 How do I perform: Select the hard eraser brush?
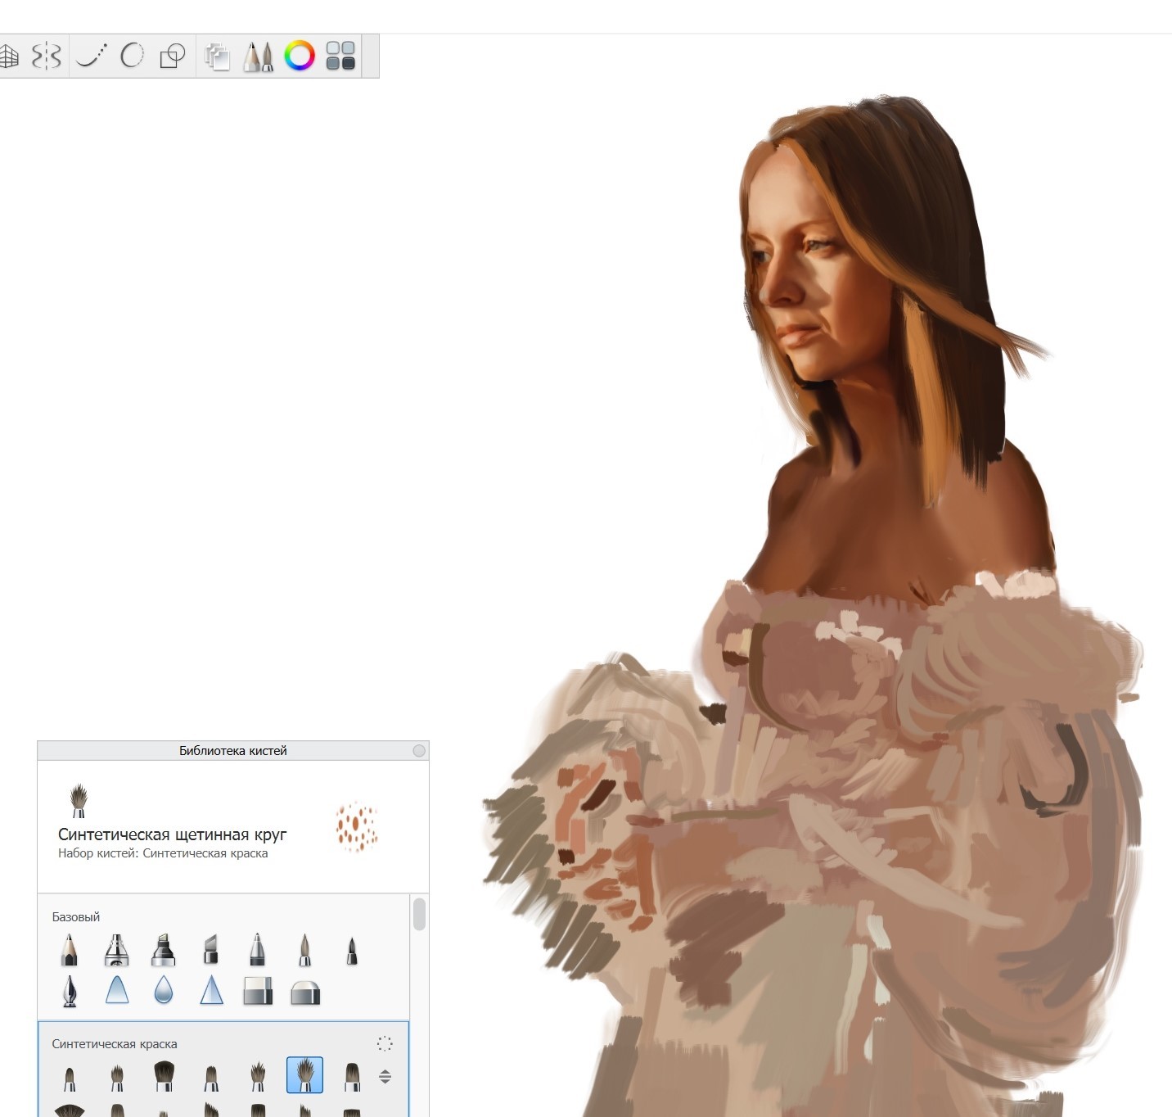[258, 990]
